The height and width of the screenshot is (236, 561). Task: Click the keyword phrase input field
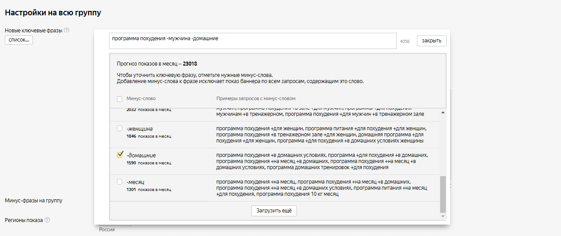pyautogui.click(x=253, y=41)
